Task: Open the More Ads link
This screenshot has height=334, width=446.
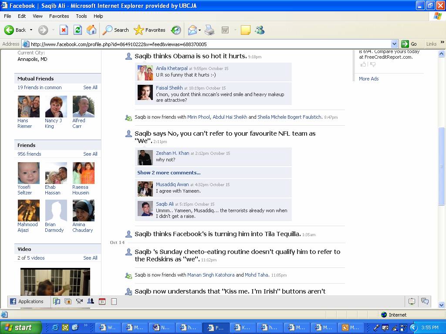Action: tap(368, 79)
